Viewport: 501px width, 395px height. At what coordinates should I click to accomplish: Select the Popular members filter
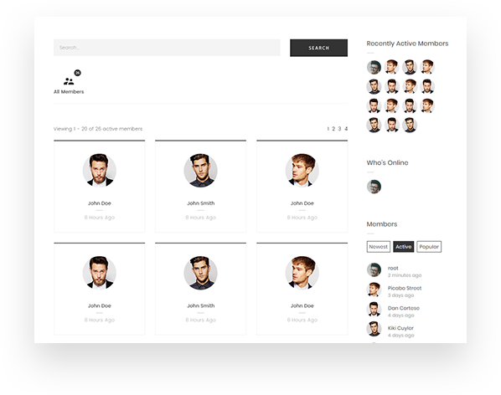(429, 247)
